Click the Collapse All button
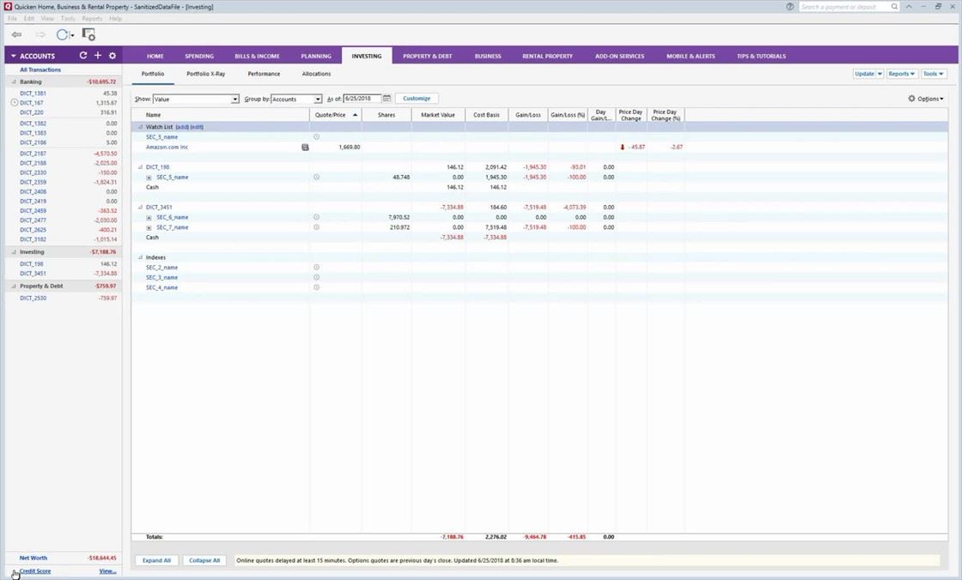This screenshot has height=580, width=962. tap(204, 560)
